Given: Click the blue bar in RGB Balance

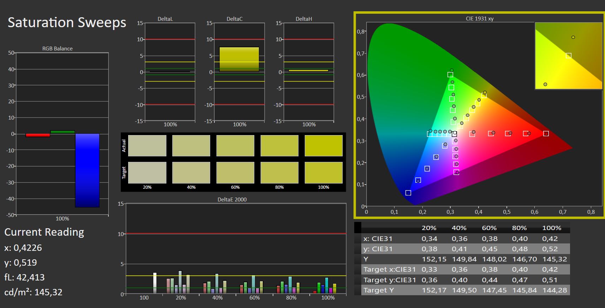Looking at the screenshot, I should (x=87, y=170).
